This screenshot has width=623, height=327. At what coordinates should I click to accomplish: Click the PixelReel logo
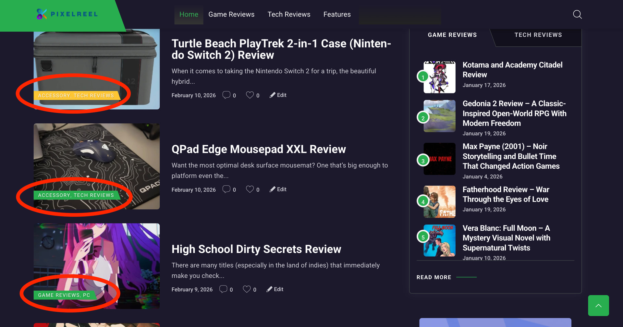pos(67,14)
